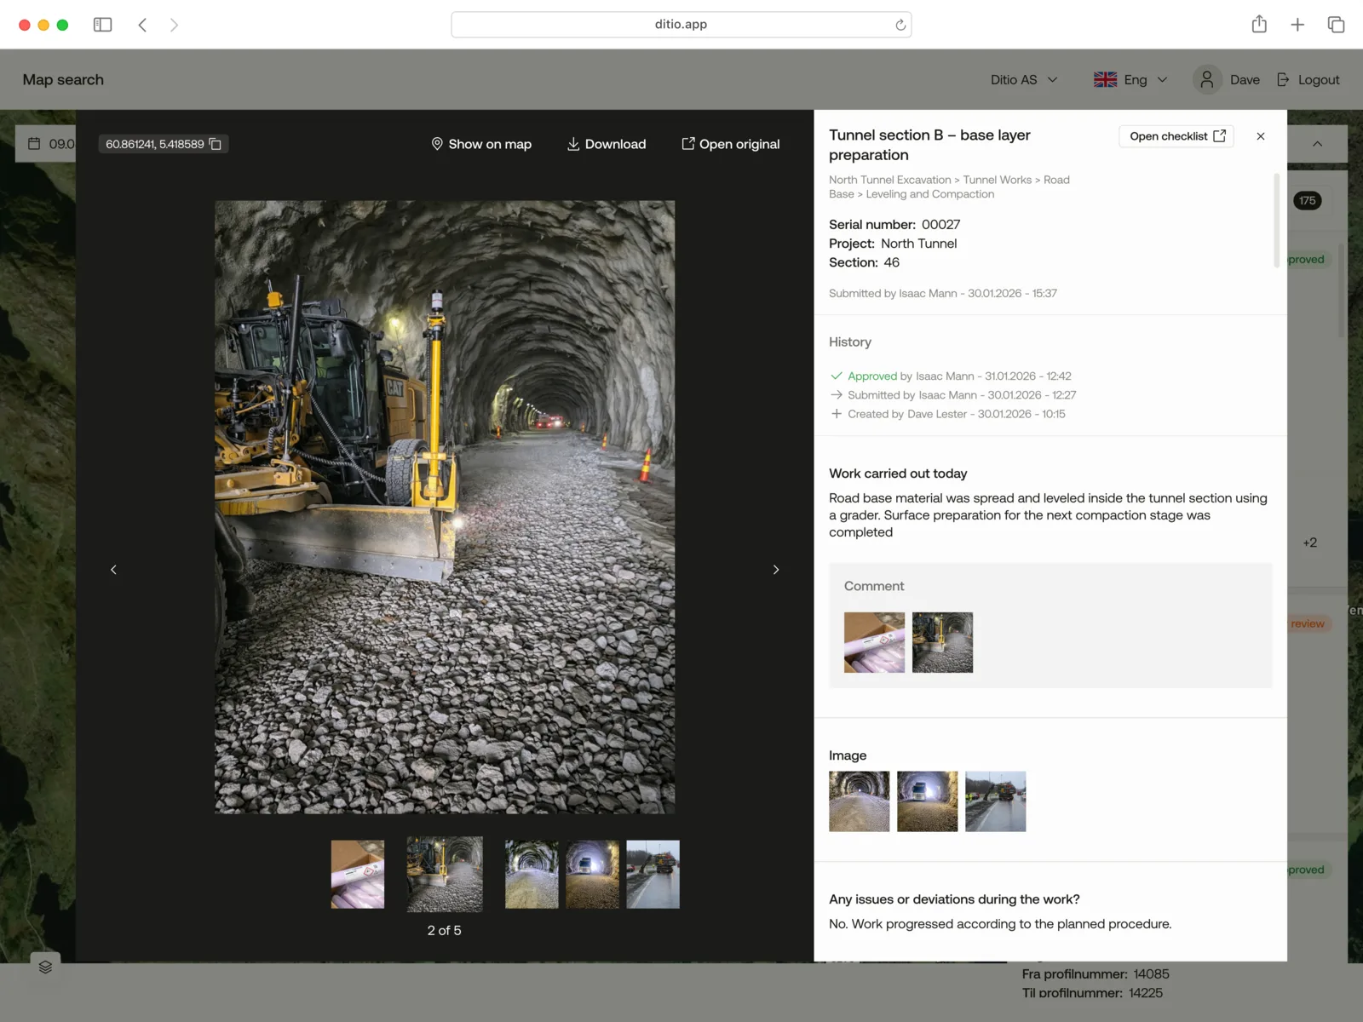Download the tunnel photo
Image resolution: width=1363 pixels, height=1022 pixels.
point(606,143)
